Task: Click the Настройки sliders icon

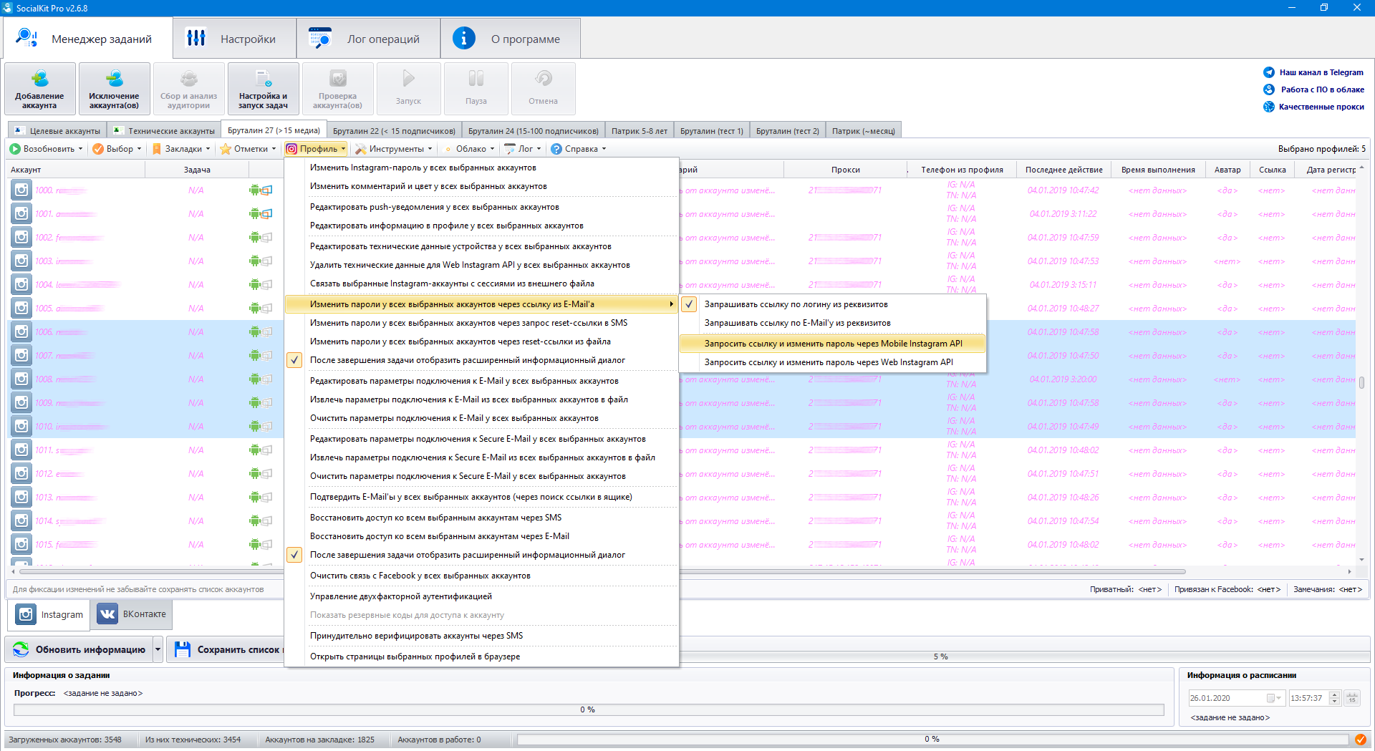Action: tap(196, 38)
